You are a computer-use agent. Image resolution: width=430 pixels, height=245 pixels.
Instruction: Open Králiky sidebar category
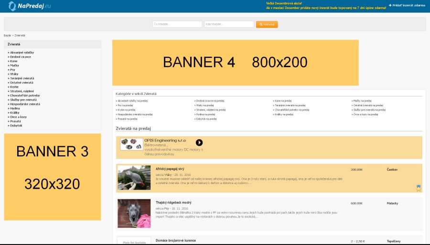[x=15, y=112]
